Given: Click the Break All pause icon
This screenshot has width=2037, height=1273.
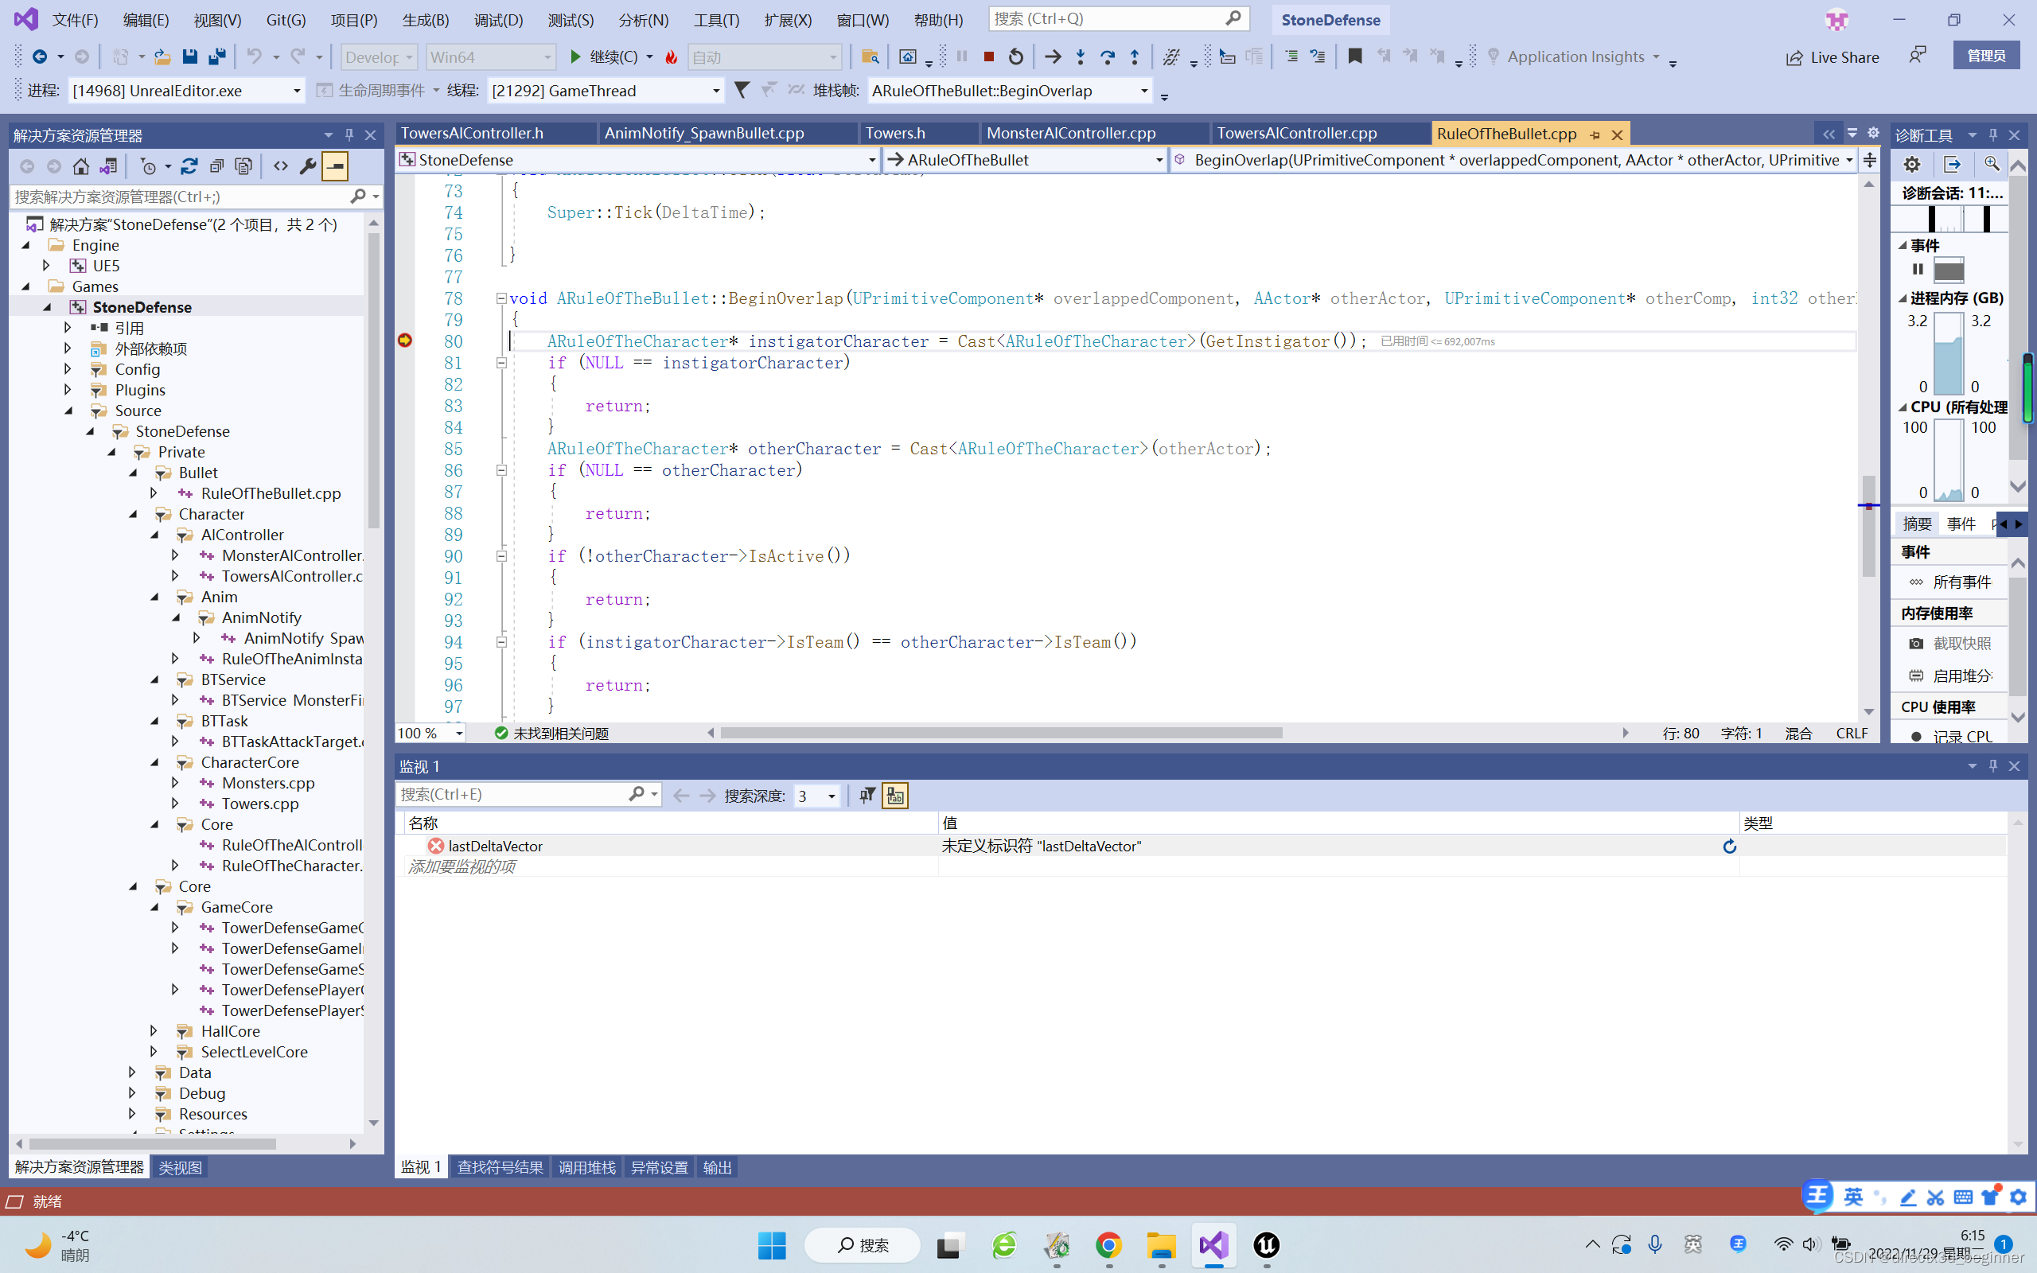Looking at the screenshot, I should pyautogui.click(x=962, y=57).
